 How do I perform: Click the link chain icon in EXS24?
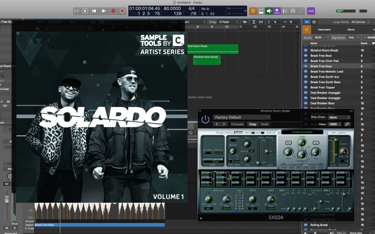click(x=347, y=124)
